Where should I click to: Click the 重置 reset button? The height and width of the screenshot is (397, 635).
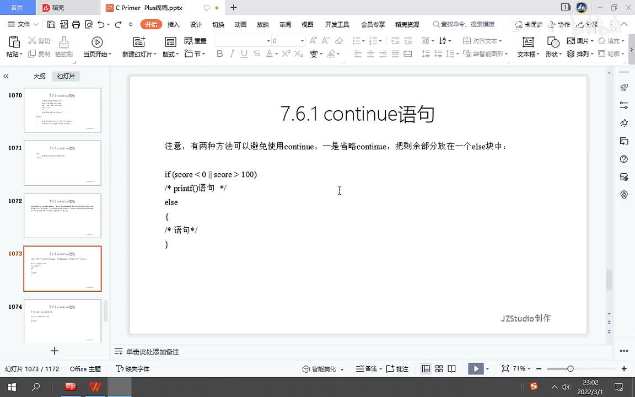[x=195, y=41]
